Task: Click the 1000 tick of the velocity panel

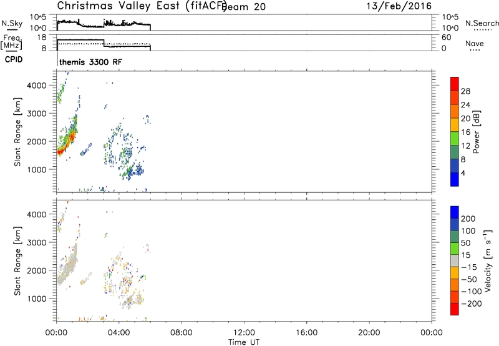Action: coord(37,299)
